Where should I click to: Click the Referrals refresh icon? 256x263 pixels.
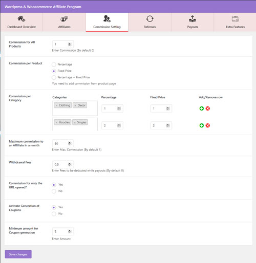point(150,18)
